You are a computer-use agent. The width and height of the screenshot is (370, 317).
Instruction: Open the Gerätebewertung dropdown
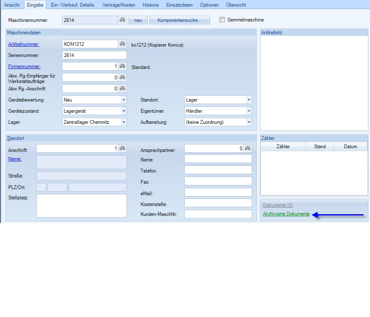pyautogui.click(x=124, y=100)
